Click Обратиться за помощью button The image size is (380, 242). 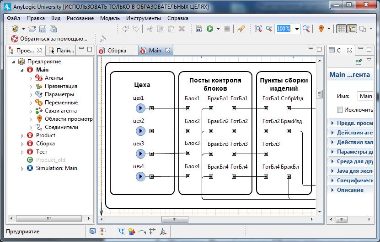[x=49, y=39]
